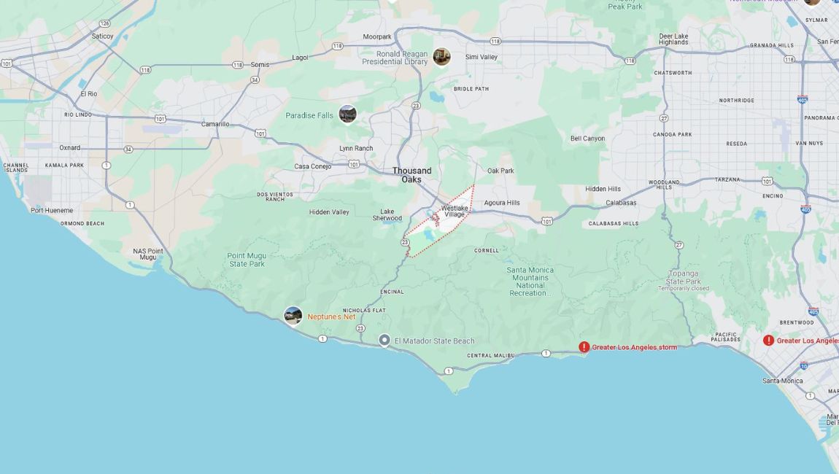Image resolution: width=839 pixels, height=474 pixels.
Task: Click the Santa Monica label
Action: 782,381
